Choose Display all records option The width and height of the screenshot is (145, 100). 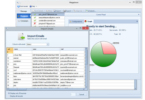tap(15, 96)
